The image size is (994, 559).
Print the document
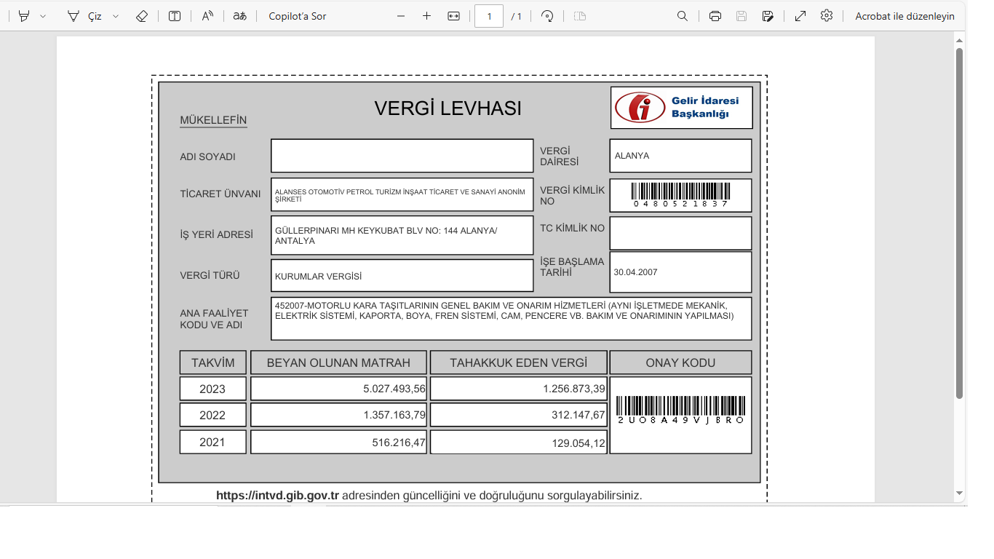pos(715,16)
